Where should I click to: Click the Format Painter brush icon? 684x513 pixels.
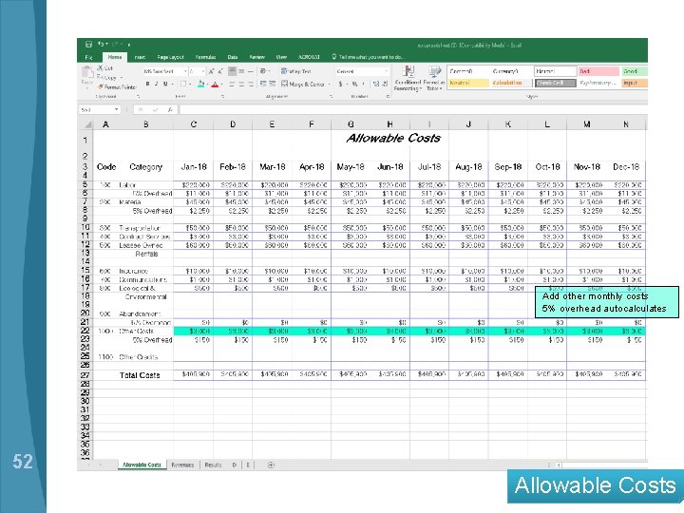point(101,86)
